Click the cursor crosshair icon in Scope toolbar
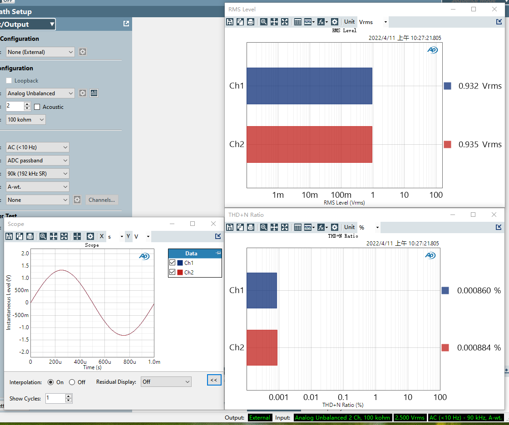Image resolution: width=509 pixels, height=425 pixels. [x=77, y=236]
